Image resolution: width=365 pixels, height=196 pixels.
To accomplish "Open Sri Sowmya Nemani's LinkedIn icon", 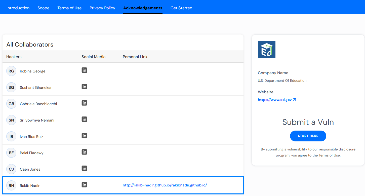I will point(85,119).
